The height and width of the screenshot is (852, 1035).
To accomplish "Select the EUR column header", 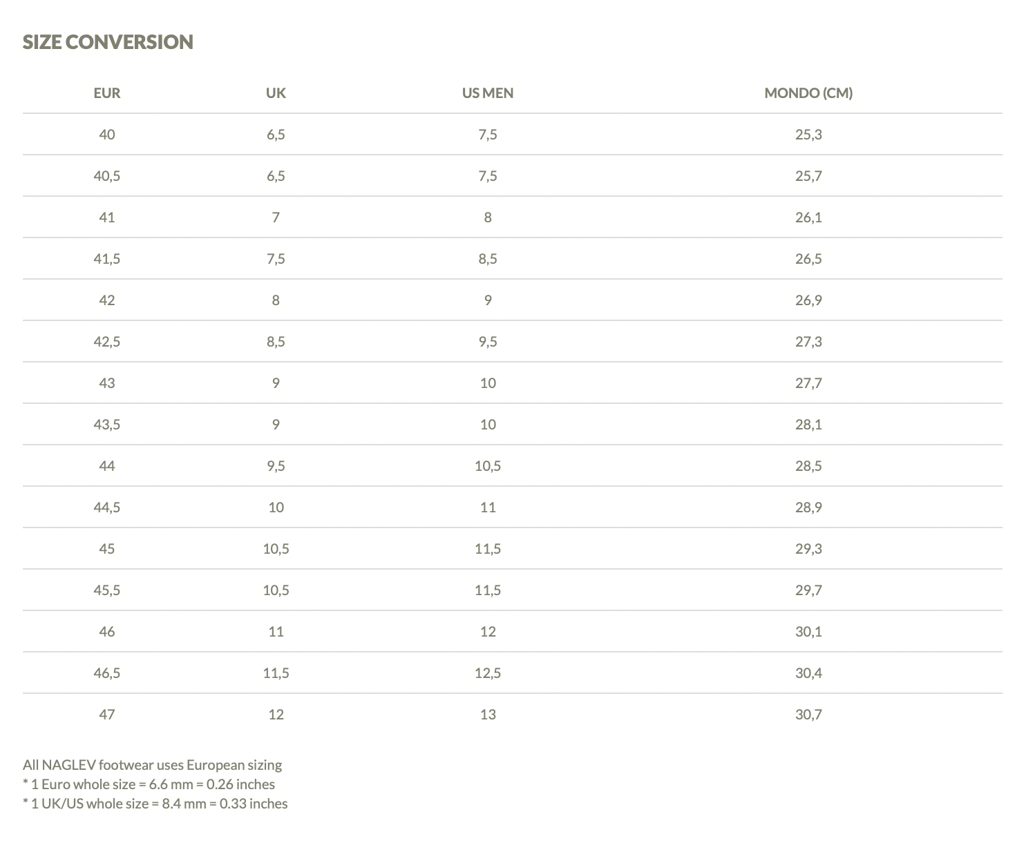I will (107, 93).
